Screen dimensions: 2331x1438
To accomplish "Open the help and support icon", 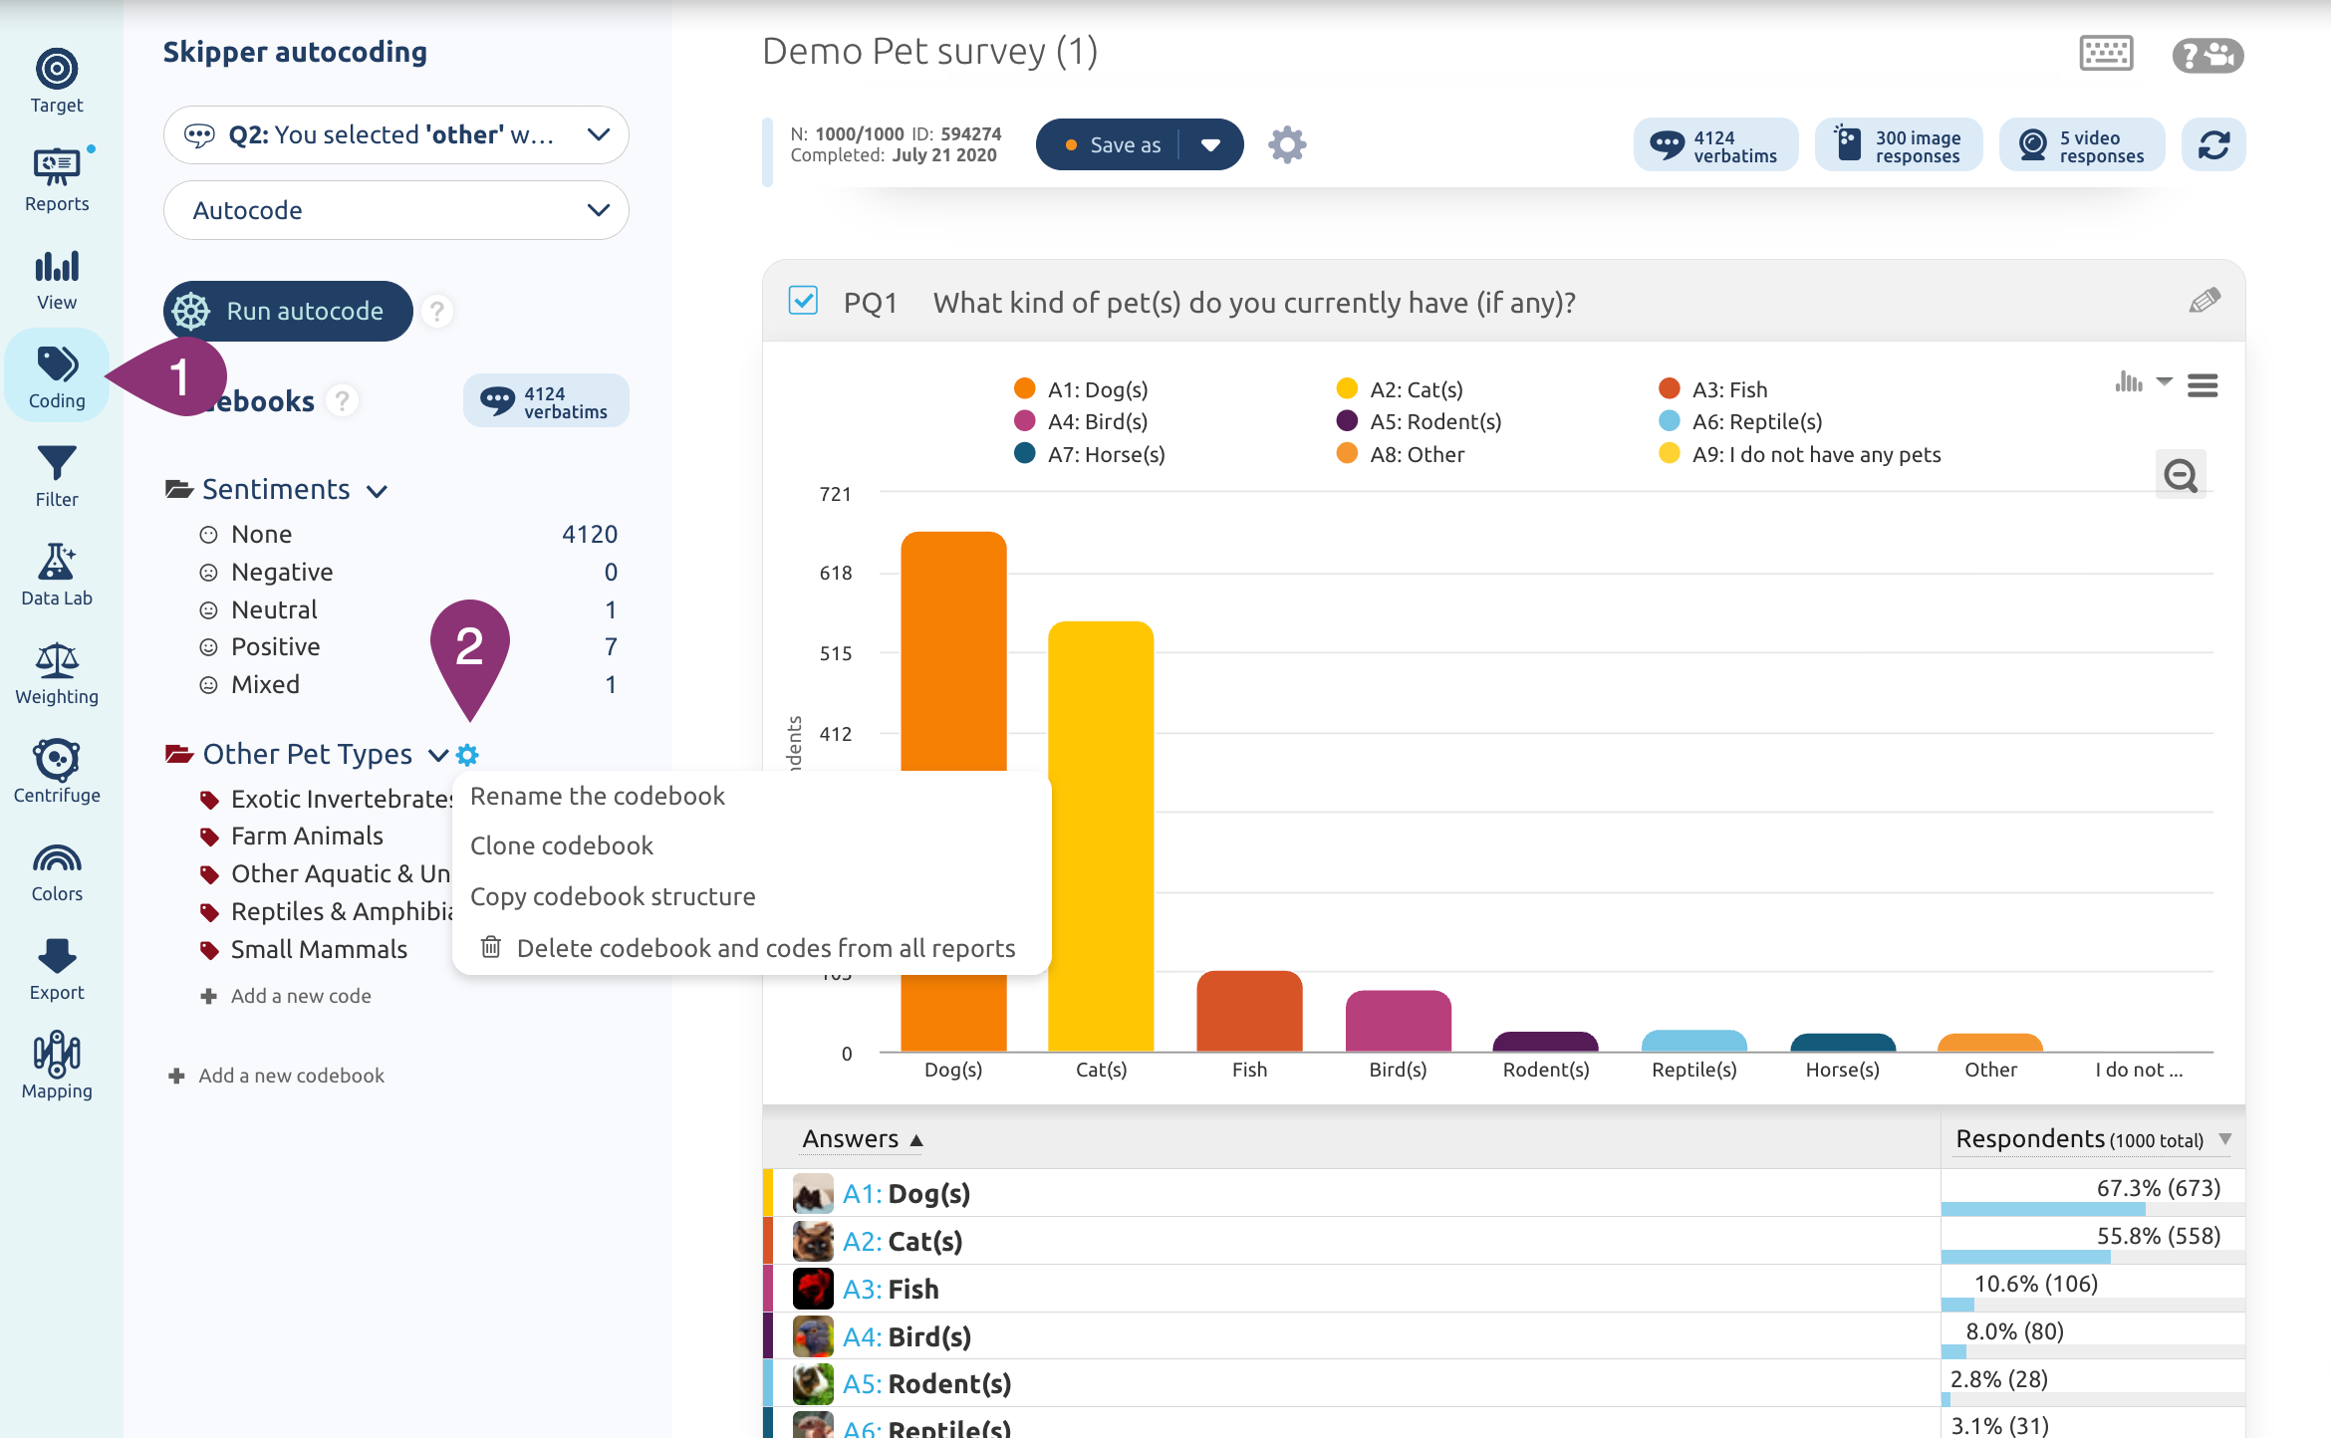I will 2208,55.
